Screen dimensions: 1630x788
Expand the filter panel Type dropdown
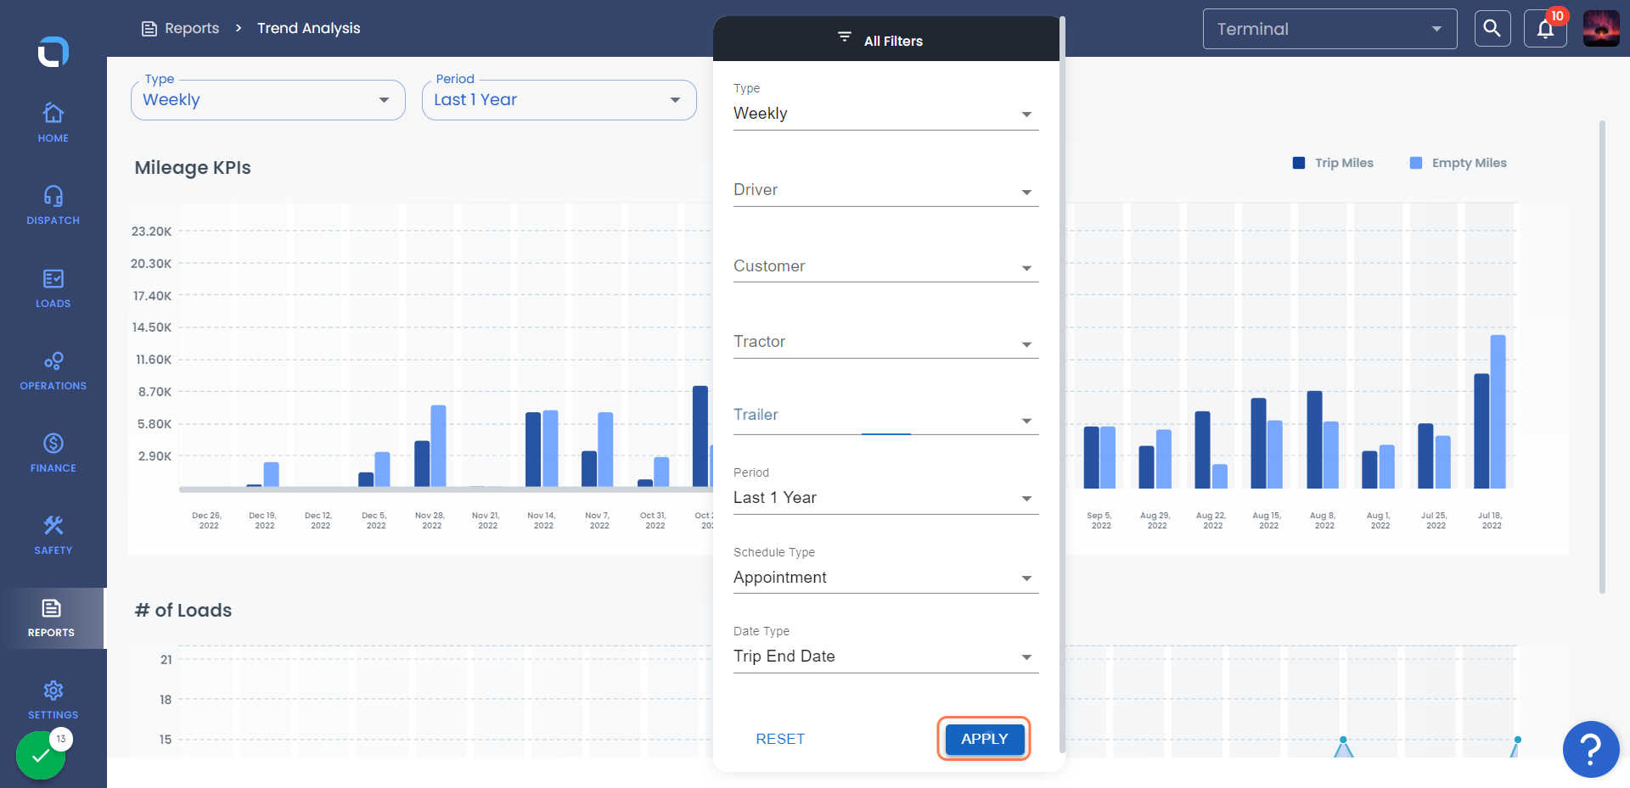point(885,114)
